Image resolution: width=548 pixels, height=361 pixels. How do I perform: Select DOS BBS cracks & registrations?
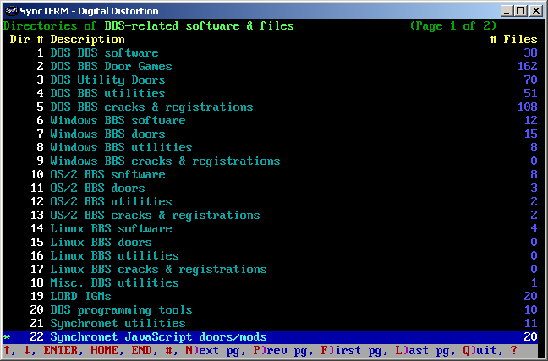[x=151, y=107]
